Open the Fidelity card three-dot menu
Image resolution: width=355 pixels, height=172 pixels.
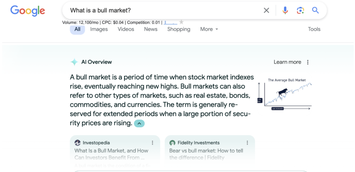point(247,142)
